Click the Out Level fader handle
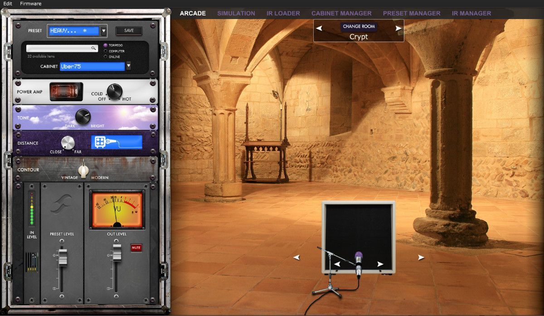Image resolution: width=544 pixels, height=316 pixels. click(117, 252)
